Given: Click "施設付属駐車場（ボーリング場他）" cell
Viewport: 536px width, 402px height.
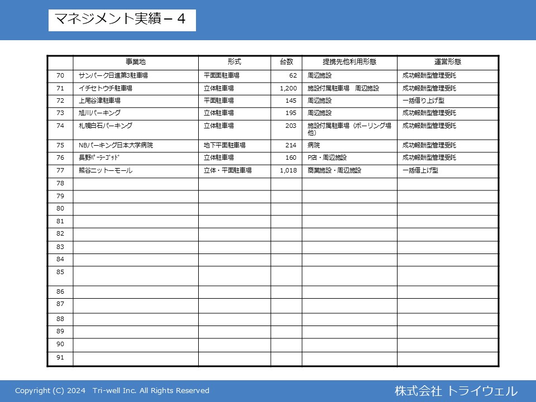Looking at the screenshot, I should [350, 129].
